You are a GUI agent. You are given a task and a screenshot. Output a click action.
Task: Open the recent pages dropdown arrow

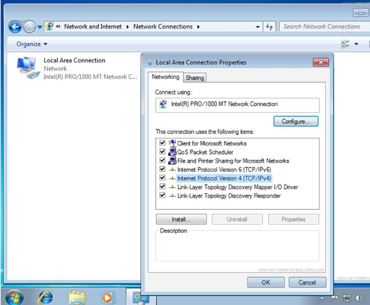click(40, 27)
